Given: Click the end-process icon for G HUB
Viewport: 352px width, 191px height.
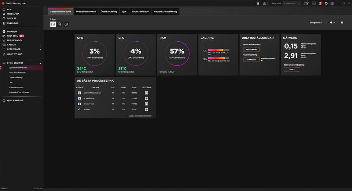Looking at the screenshot, I should pyautogui.click(x=146, y=109).
